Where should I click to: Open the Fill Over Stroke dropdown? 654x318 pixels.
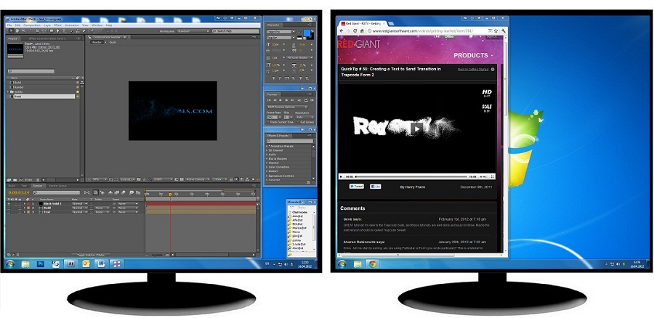tap(299, 57)
